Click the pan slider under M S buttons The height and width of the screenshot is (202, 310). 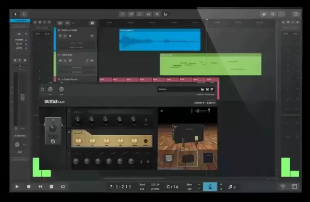tap(20, 66)
